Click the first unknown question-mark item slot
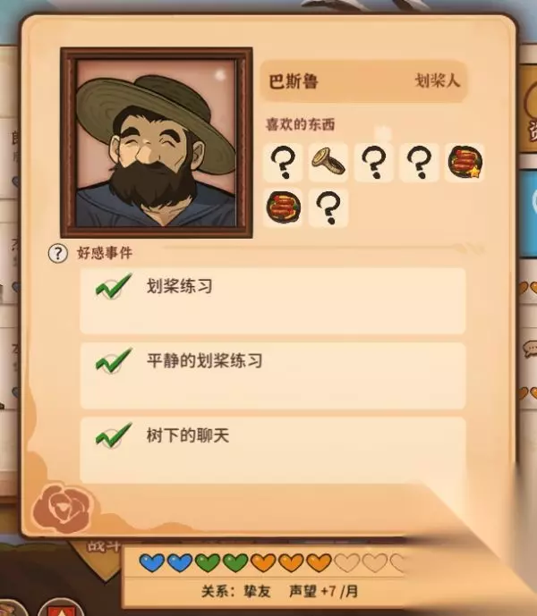The width and height of the screenshot is (537, 616). pyautogui.click(x=283, y=162)
